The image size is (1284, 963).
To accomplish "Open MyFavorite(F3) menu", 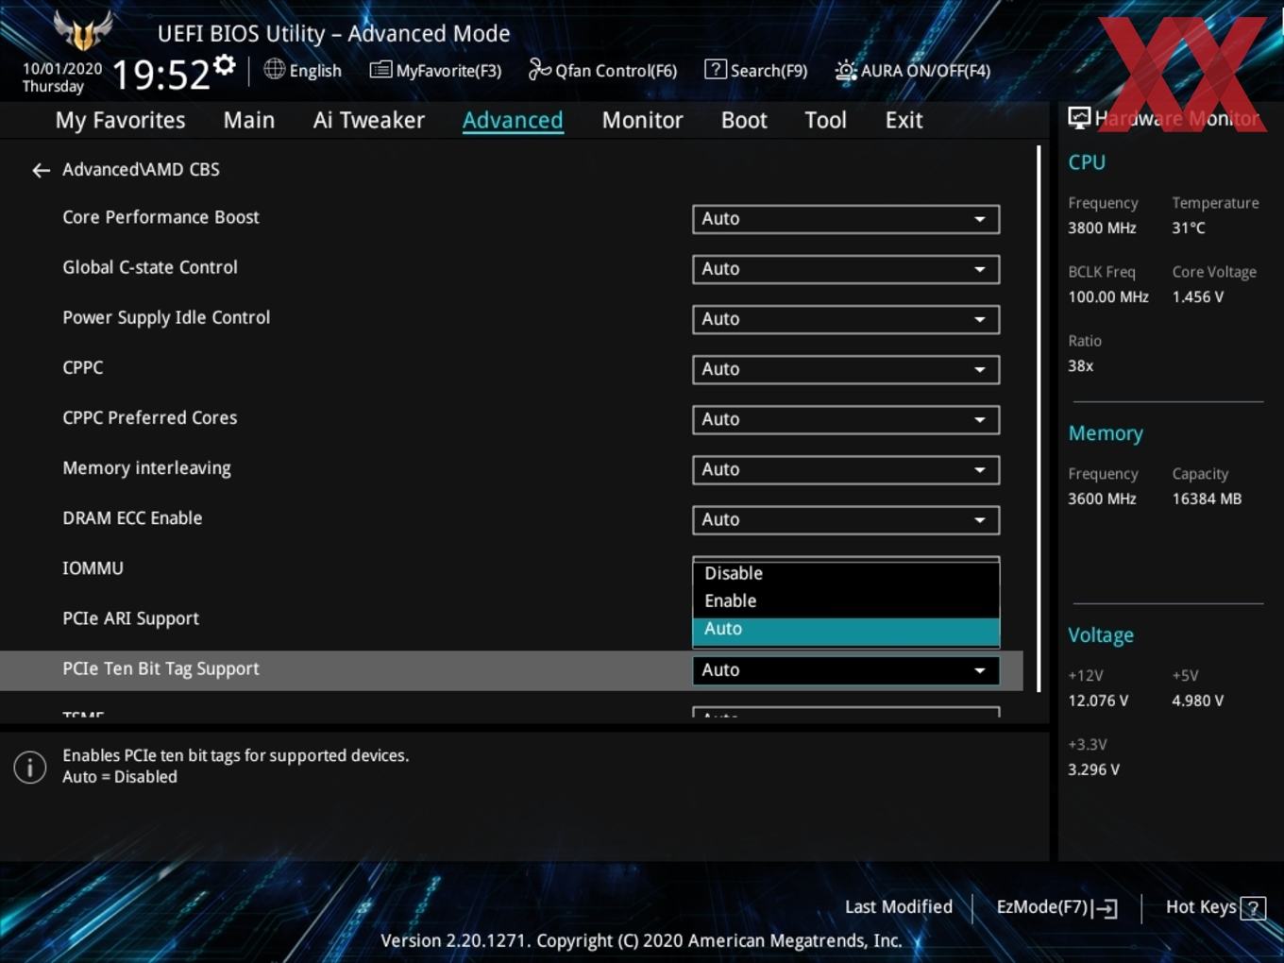I will pos(435,70).
